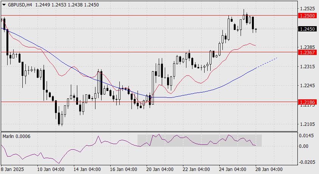319x174 pixels.
Task: Click the 1.2525 label on price axis
Action: (306, 8)
